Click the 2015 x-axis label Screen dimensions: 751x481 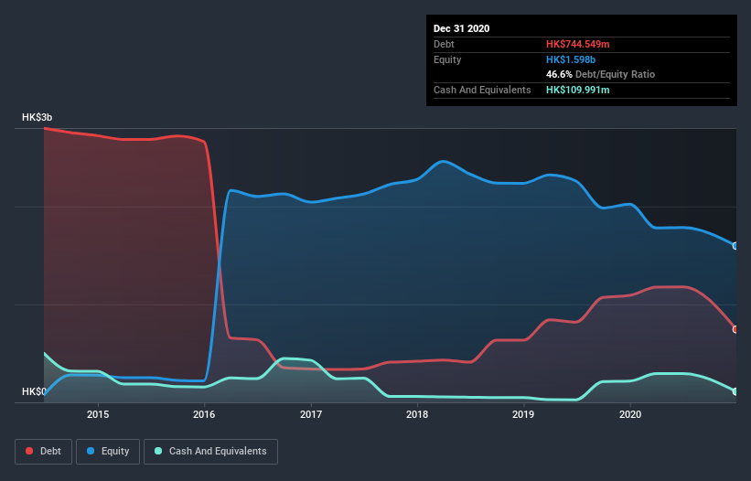point(98,414)
